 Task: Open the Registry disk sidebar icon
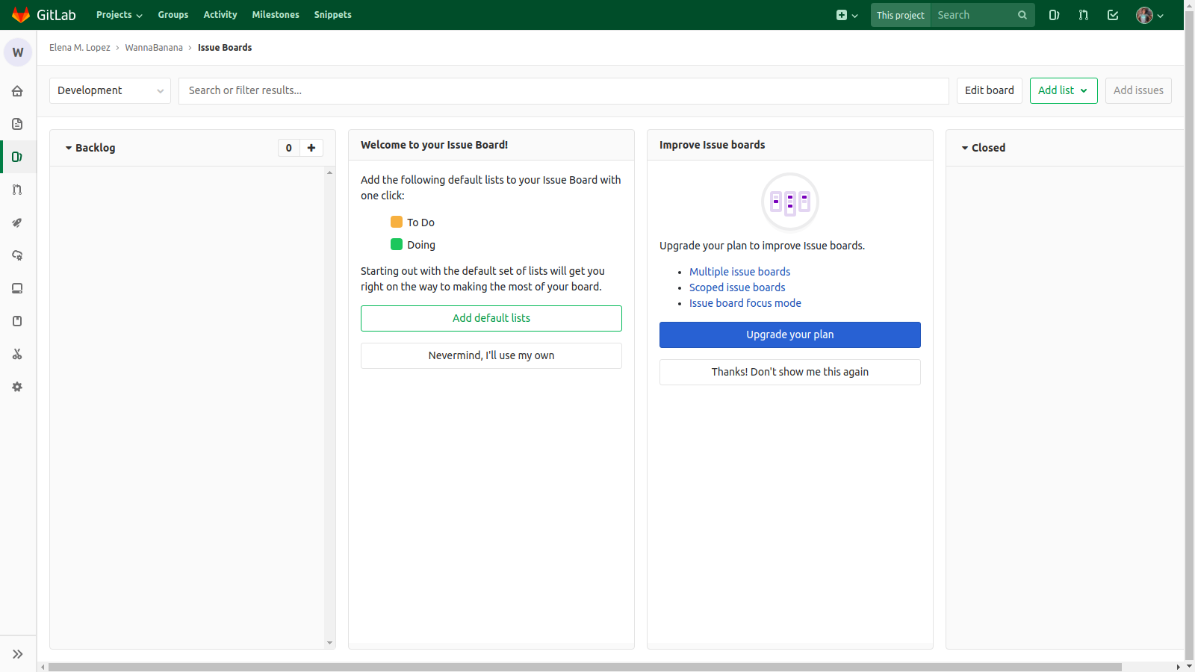pyautogui.click(x=17, y=288)
